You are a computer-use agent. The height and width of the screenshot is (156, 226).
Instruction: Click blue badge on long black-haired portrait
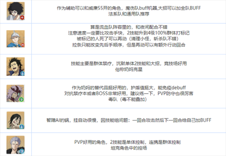(22, 127)
